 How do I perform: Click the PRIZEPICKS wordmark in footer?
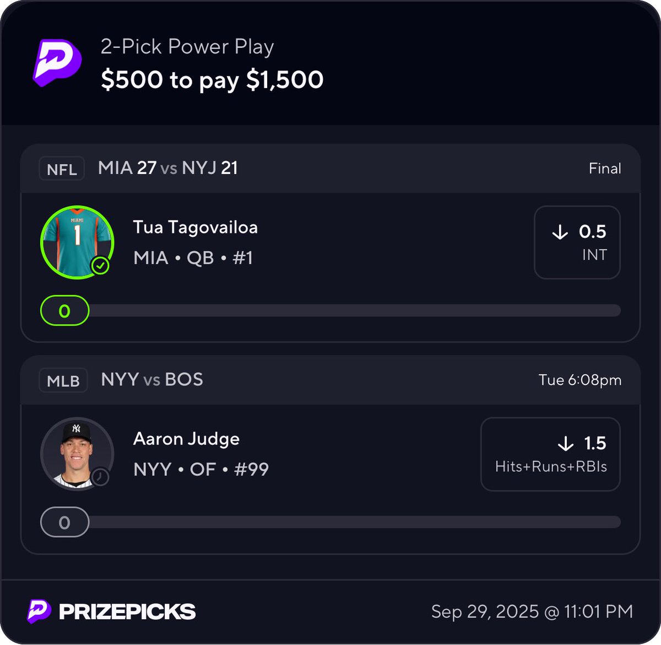127,612
